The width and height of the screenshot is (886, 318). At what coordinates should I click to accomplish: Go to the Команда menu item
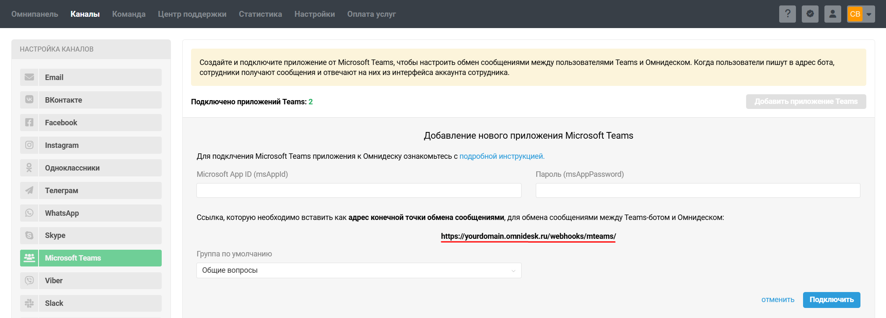[x=129, y=14]
